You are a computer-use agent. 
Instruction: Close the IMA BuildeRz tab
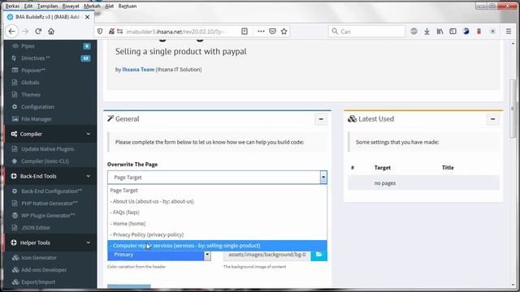(x=87, y=17)
